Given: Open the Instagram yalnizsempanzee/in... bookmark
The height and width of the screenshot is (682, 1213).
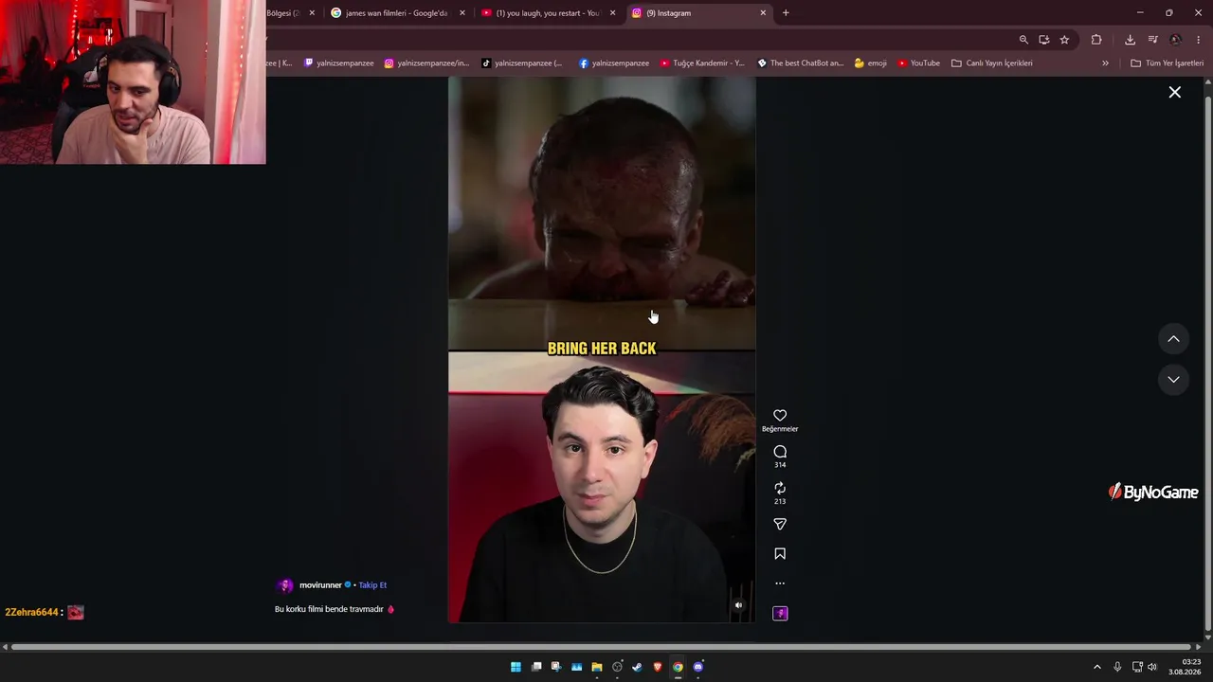Looking at the screenshot, I should click(426, 63).
